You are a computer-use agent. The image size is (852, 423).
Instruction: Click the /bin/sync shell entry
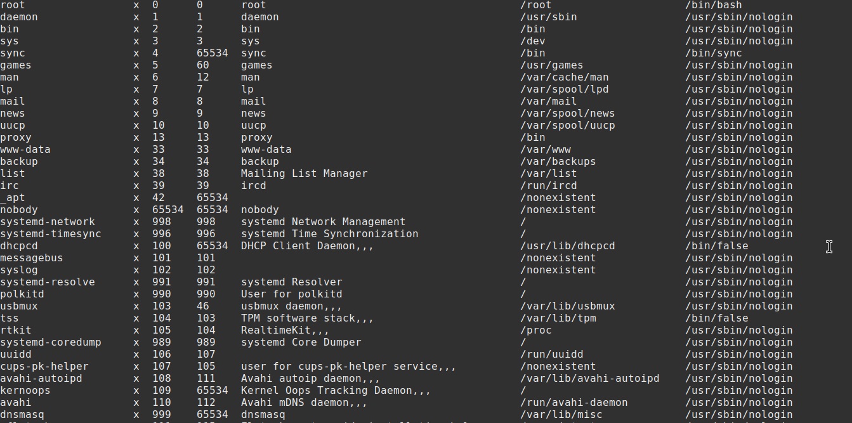point(713,53)
